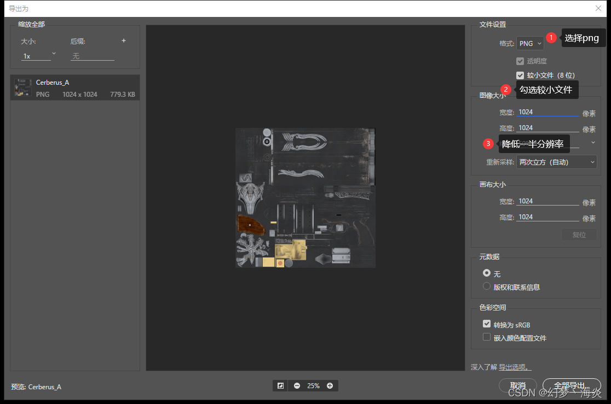Expand the image scale percentage dropdown arrow

coord(593,143)
